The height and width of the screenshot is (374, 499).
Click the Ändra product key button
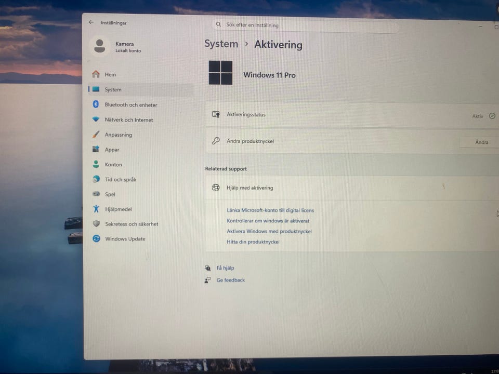click(x=480, y=142)
